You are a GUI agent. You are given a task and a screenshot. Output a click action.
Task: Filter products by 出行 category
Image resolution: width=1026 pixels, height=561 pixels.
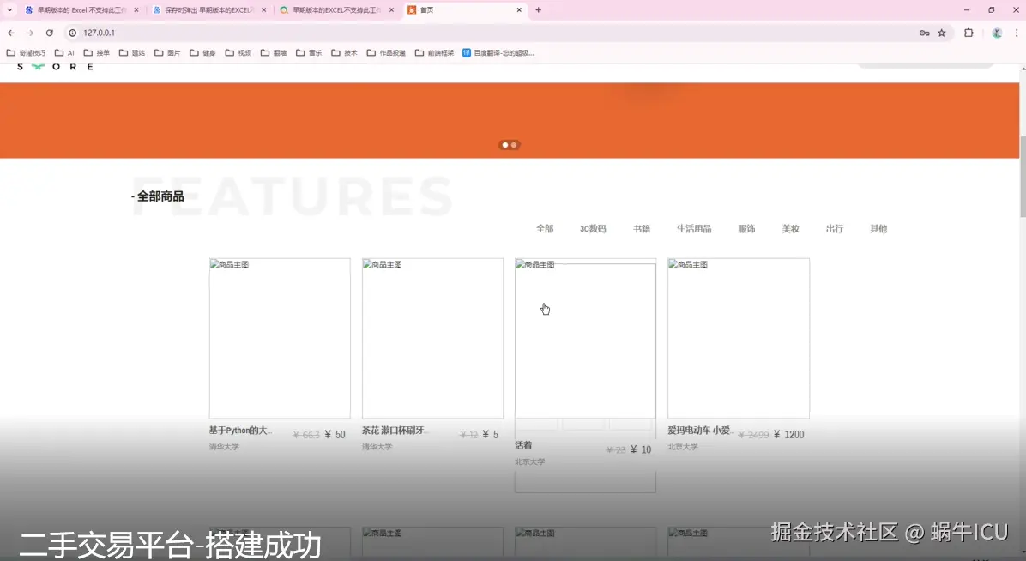pos(835,228)
